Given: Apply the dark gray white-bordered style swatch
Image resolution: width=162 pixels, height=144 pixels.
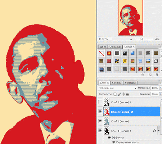Looking at the screenshot, I should click(117, 53).
